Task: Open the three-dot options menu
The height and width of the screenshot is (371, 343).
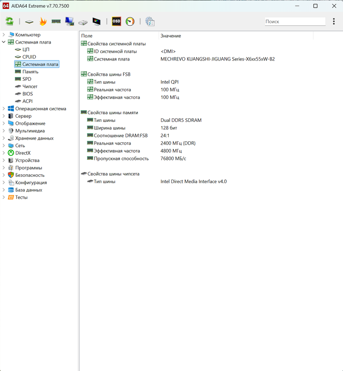Action: (334, 21)
